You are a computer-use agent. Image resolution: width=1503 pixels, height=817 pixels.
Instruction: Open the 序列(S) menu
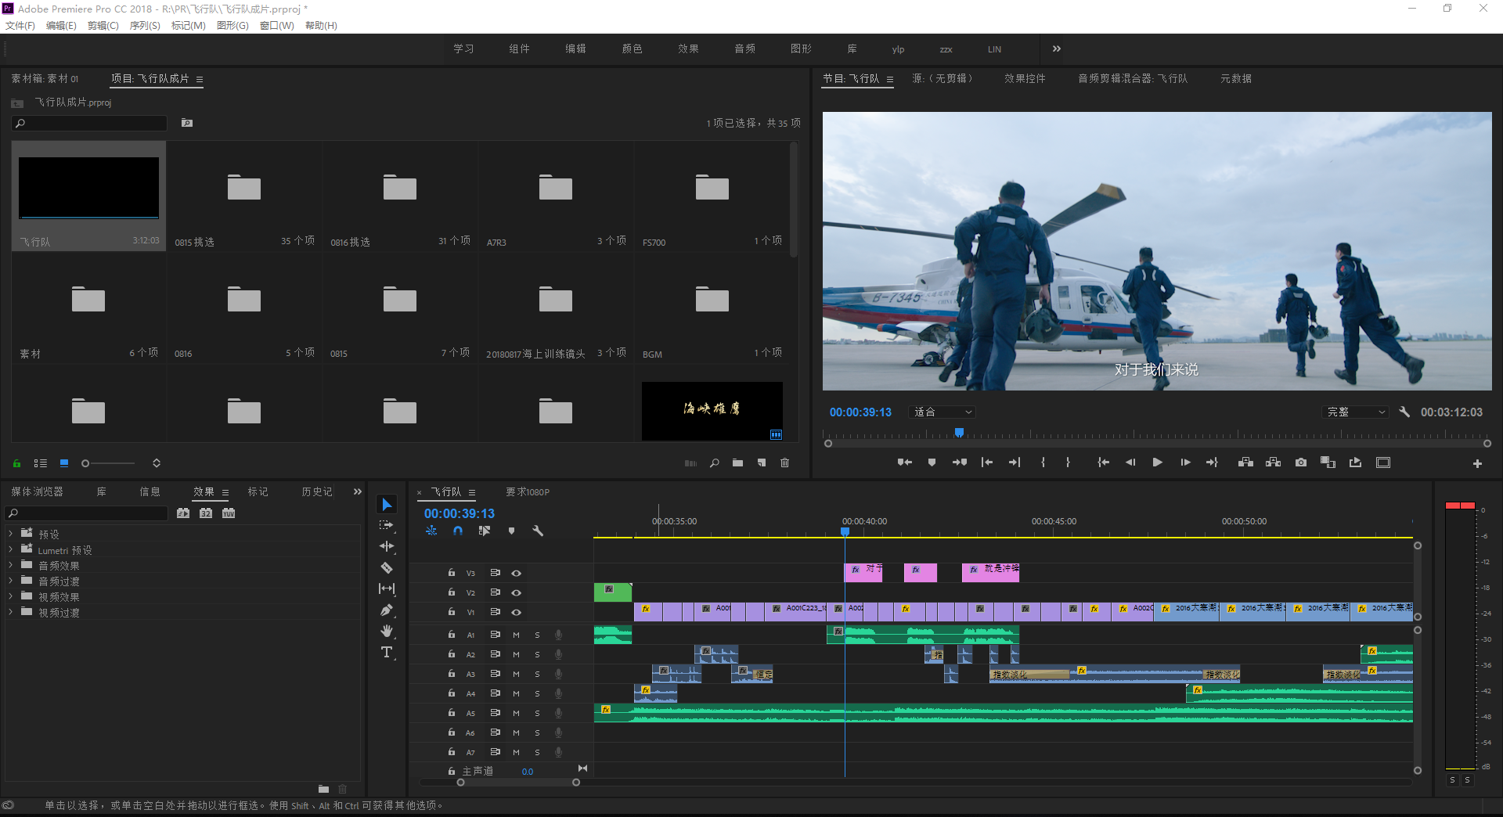[145, 26]
